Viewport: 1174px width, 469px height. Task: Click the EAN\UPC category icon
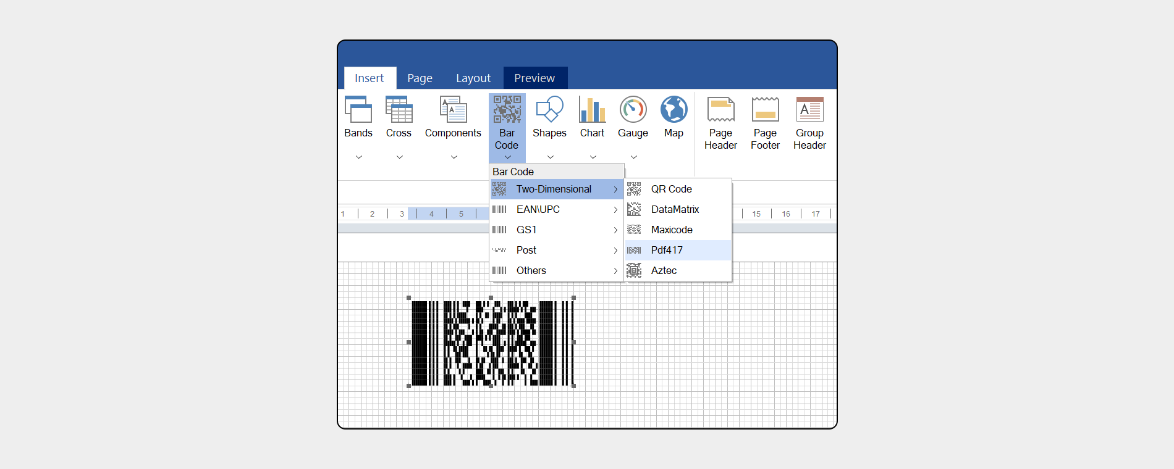[499, 209]
